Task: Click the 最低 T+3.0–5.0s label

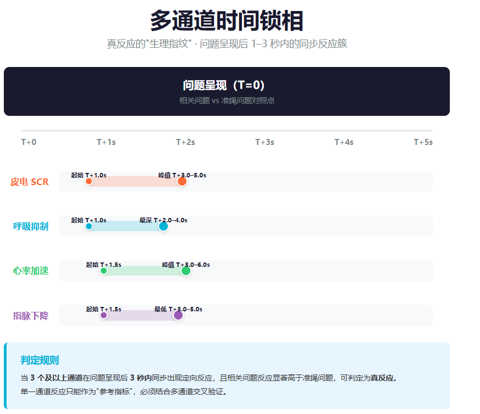Action: 178,309
